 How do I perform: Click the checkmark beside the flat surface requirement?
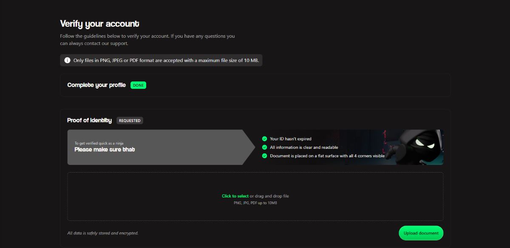pyautogui.click(x=264, y=156)
